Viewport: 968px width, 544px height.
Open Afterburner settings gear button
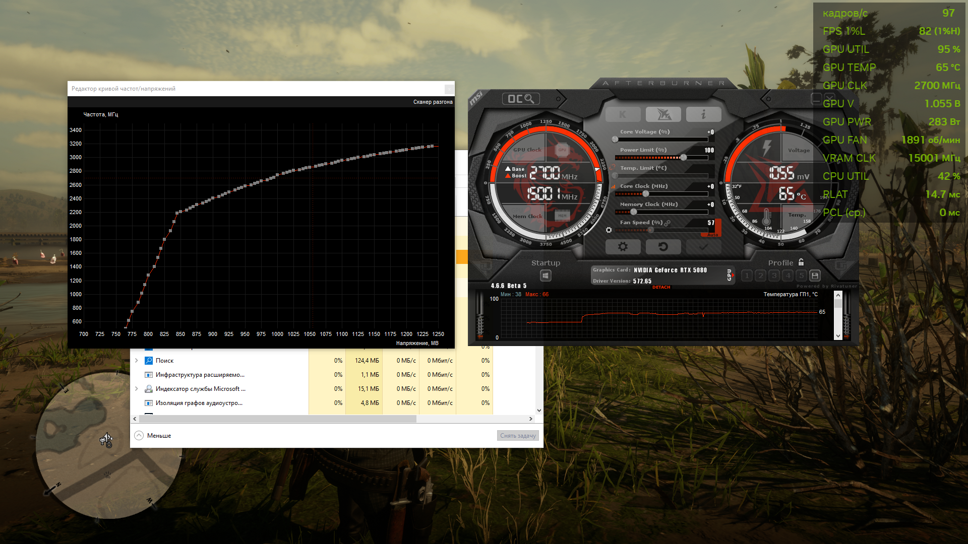coord(623,247)
